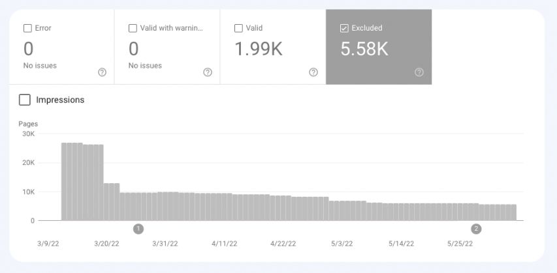Enable the Error checkbox
This screenshot has height=273, width=557.
pyautogui.click(x=27, y=28)
